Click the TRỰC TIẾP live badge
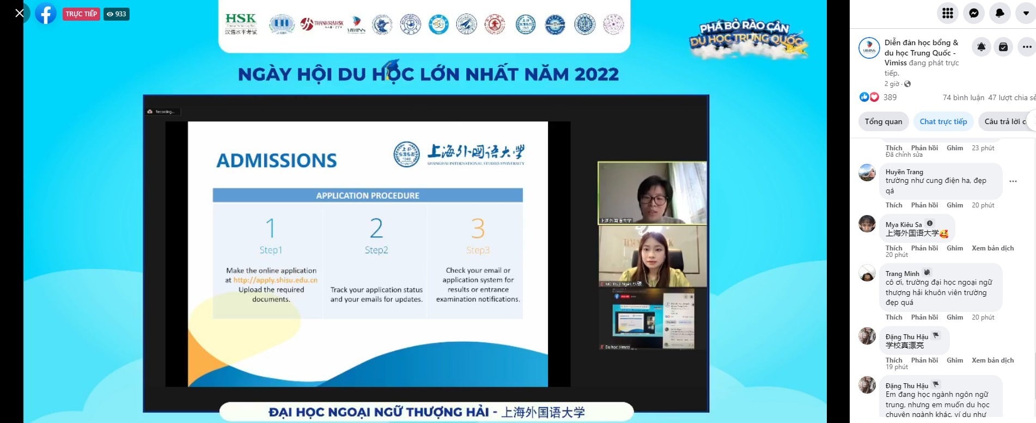 coord(81,14)
